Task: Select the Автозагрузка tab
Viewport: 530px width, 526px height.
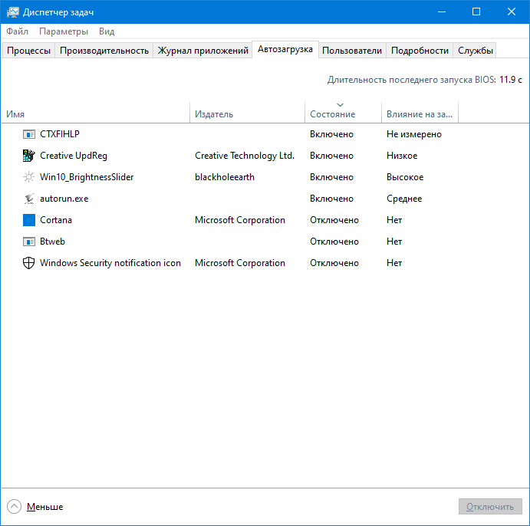Action: 285,49
